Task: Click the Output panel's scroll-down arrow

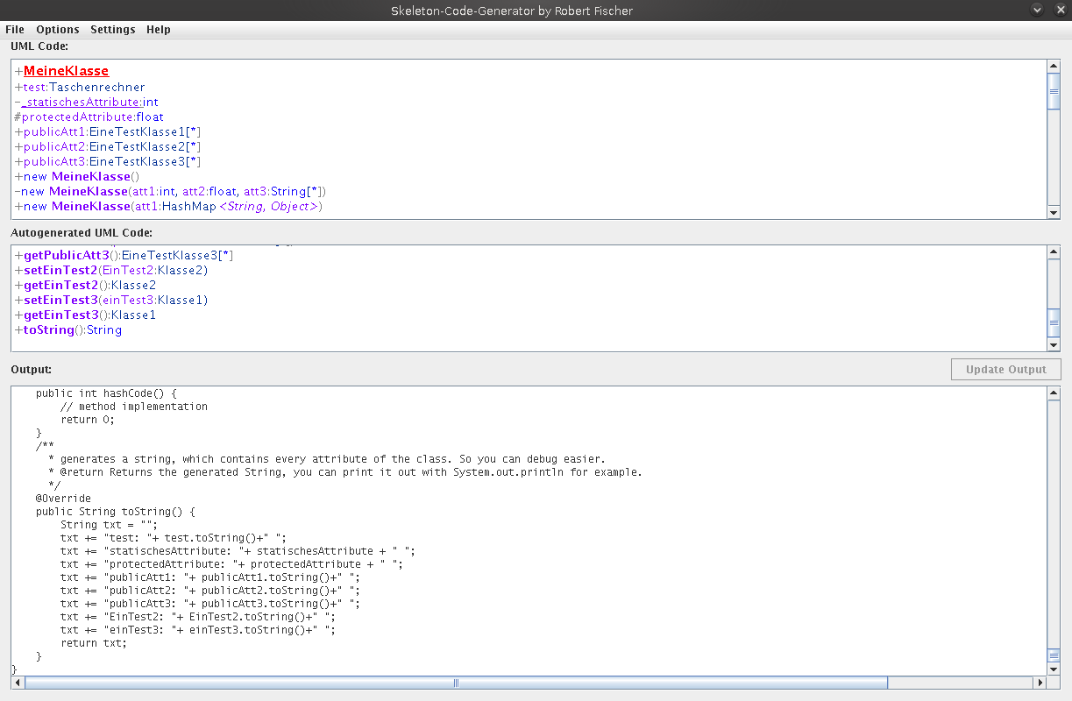Action: [1054, 669]
